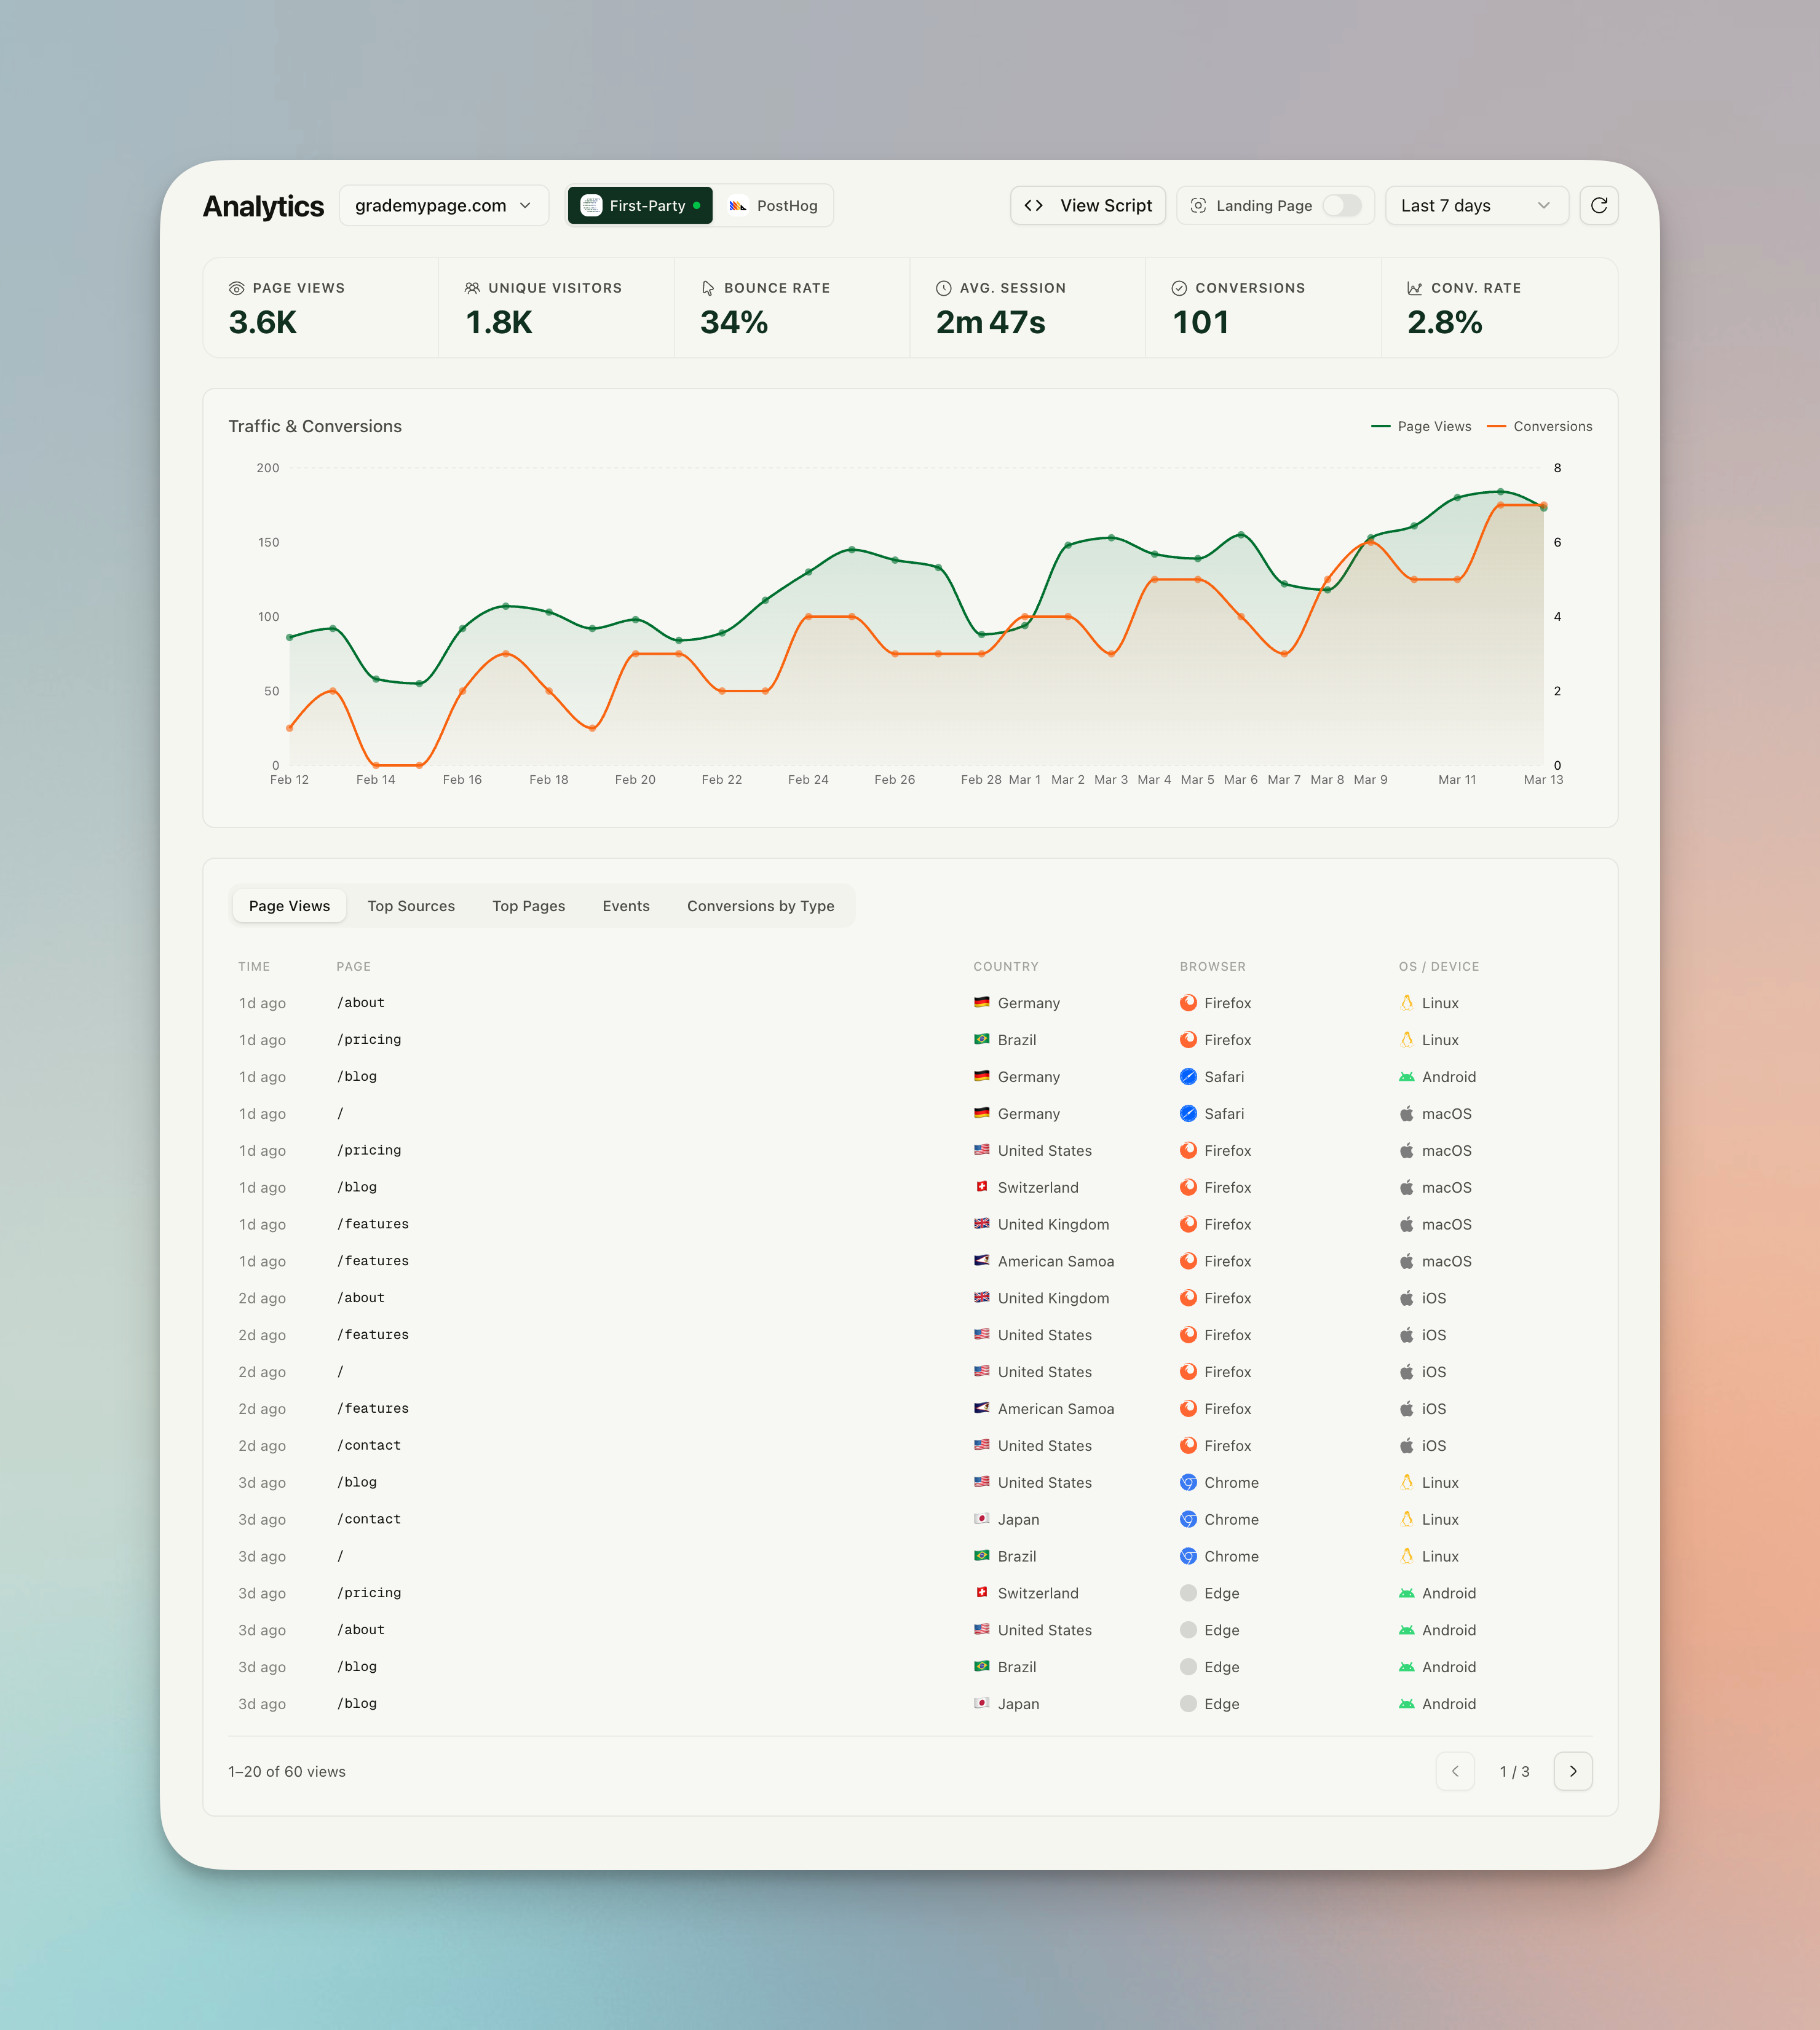Select the First-Party data source
The image size is (1820, 2030).
point(640,205)
